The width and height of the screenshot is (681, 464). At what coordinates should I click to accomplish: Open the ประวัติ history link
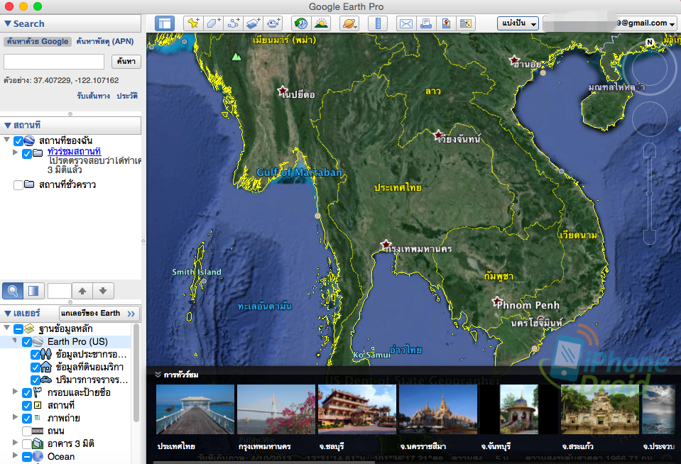[127, 96]
